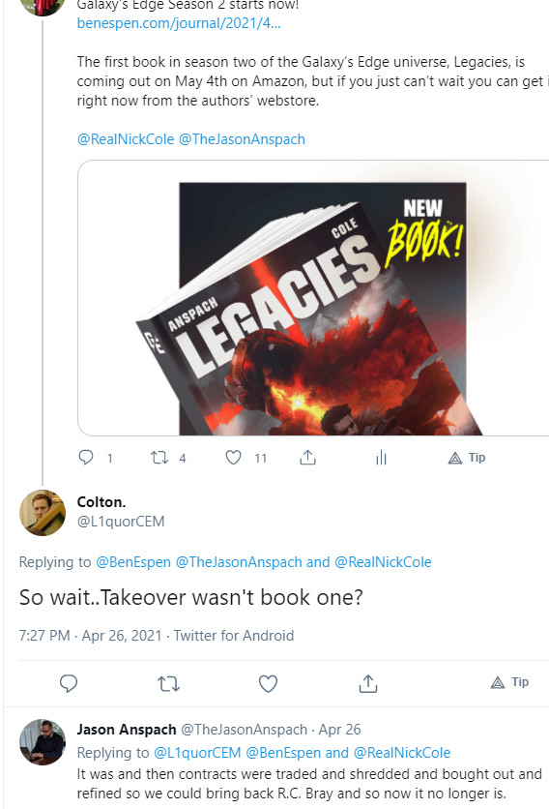Retweet the Legacies book tweet
This screenshot has height=809, width=549.
point(159,458)
